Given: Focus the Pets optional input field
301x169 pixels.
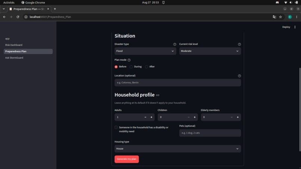Looking at the screenshot, I should click(x=210, y=133).
